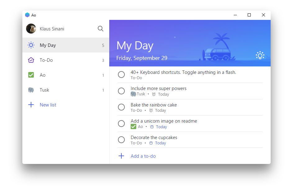
Task: Click the Klaus Sinani profile avatar
Action: 30,29
